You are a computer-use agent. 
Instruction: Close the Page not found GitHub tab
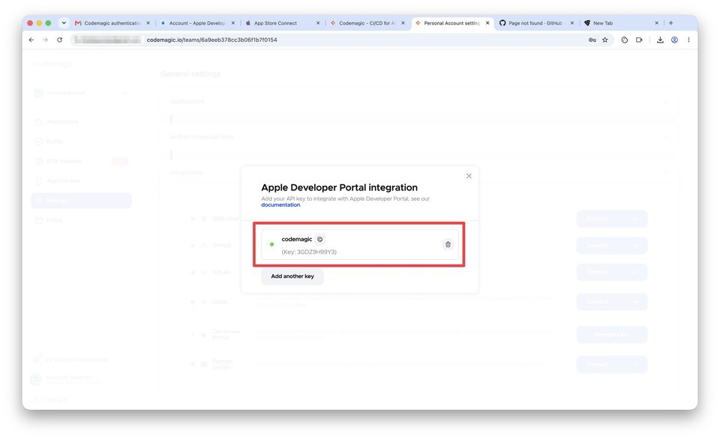(572, 23)
